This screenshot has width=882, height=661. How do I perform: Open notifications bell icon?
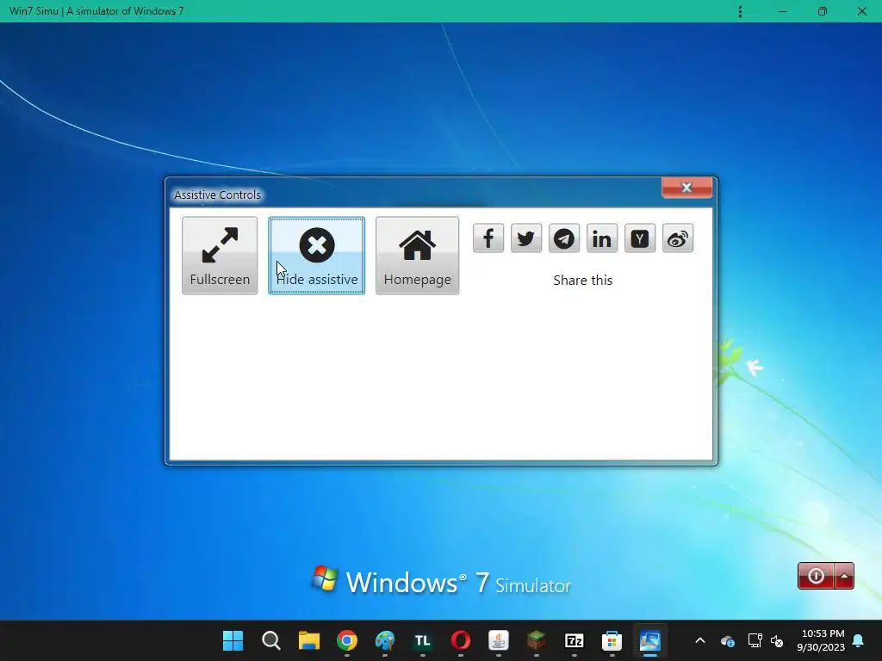click(859, 640)
